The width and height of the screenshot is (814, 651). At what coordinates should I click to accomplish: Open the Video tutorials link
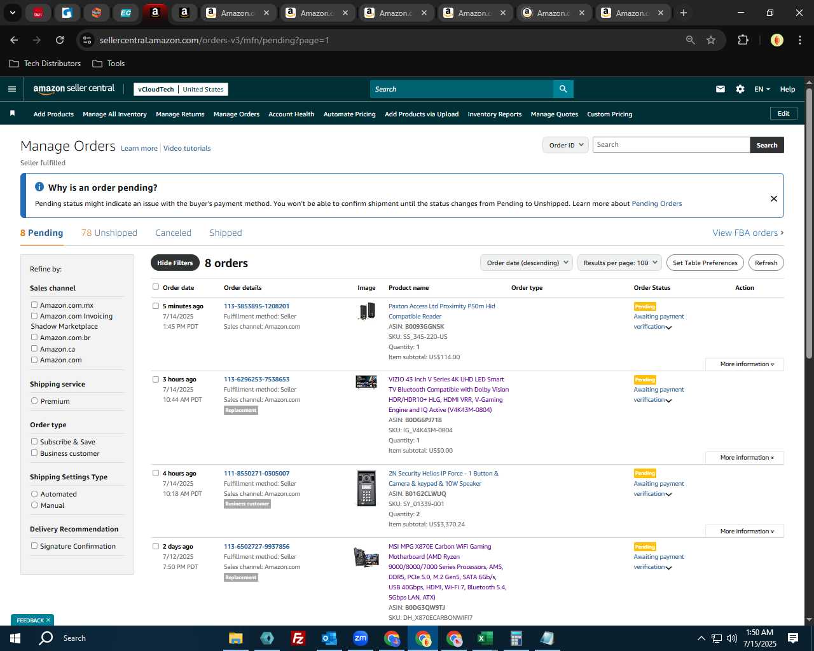pos(187,148)
